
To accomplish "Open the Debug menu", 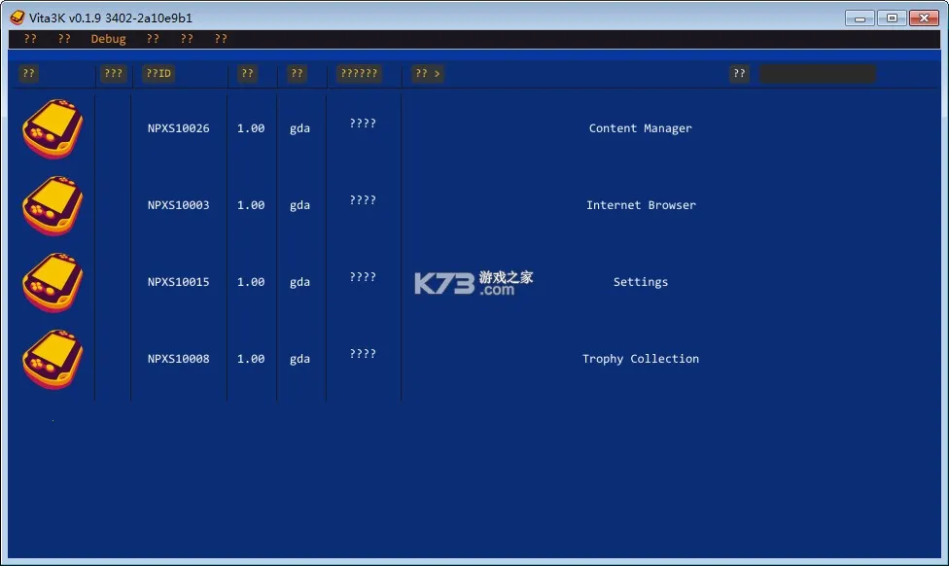I will [108, 39].
